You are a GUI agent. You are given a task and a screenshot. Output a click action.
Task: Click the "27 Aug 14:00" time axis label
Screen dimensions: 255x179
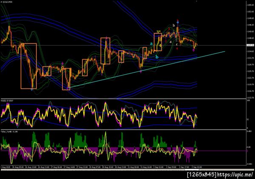click(69, 167)
